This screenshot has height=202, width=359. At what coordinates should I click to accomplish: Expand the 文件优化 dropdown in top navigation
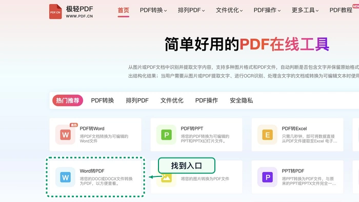coord(229,10)
